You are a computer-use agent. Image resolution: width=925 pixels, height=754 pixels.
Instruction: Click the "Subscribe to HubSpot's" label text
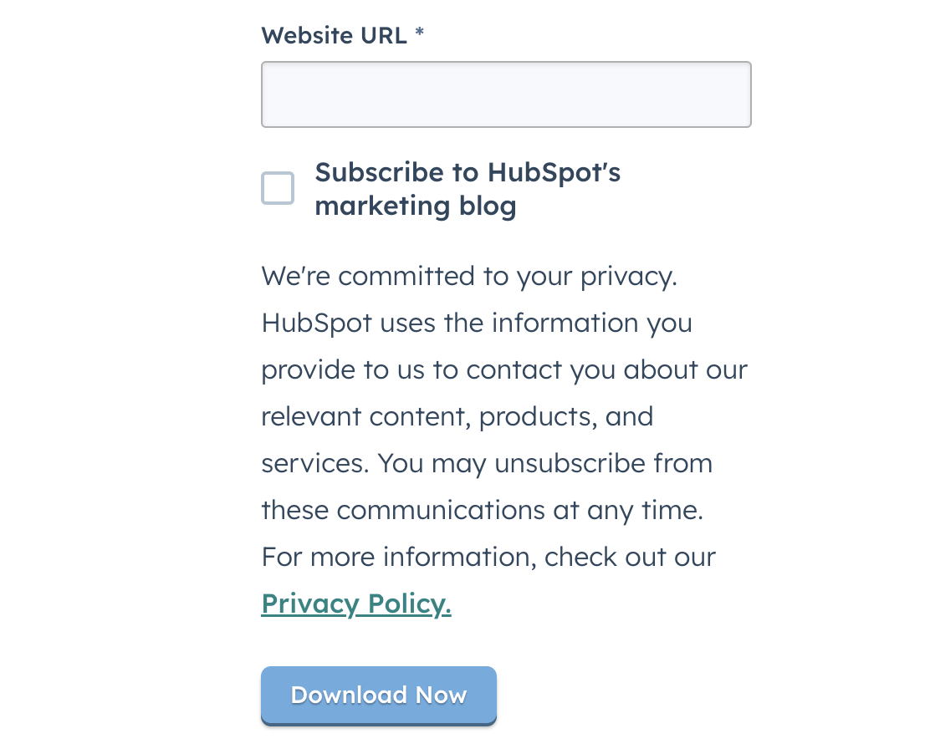(468, 173)
